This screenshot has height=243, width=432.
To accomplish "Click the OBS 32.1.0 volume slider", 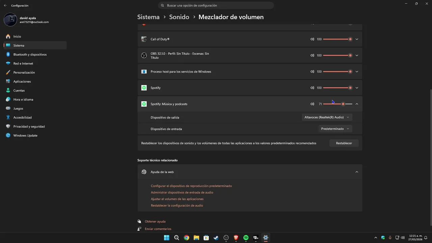I will tap(337, 55).
